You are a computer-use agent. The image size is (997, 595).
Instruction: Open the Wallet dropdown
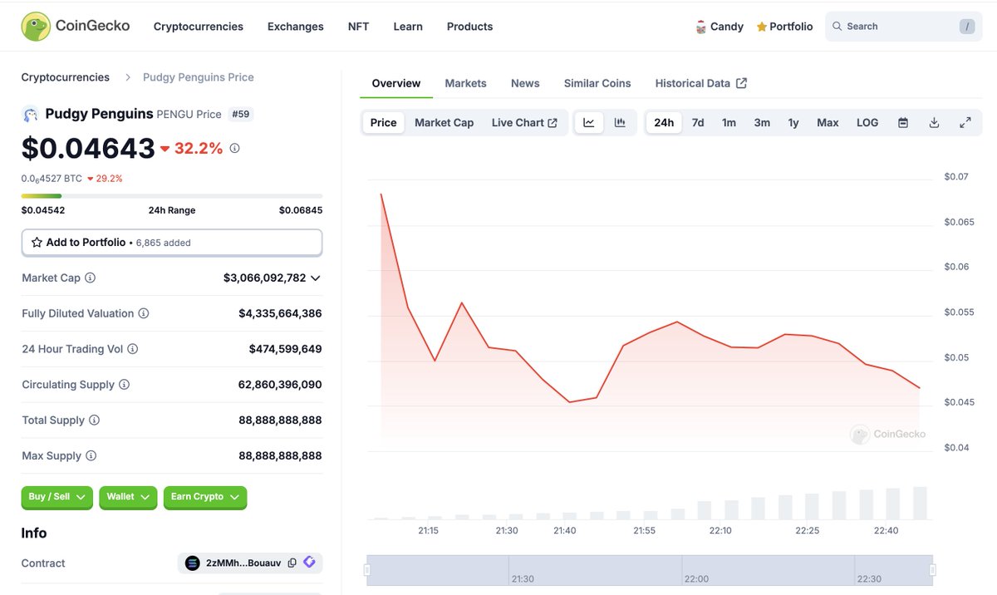tap(128, 497)
